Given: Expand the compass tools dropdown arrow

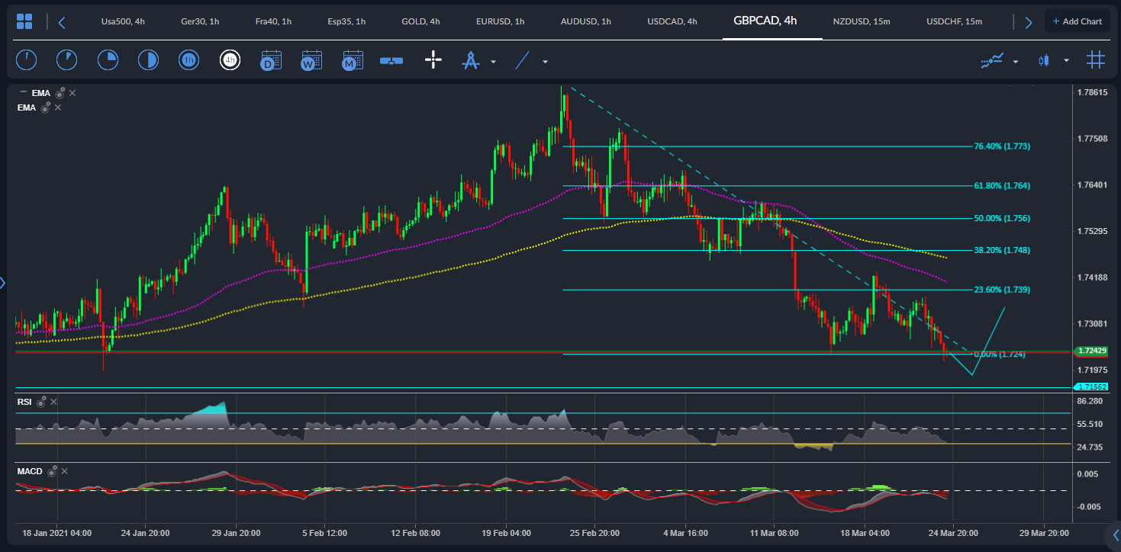Looking at the screenshot, I should point(494,61).
